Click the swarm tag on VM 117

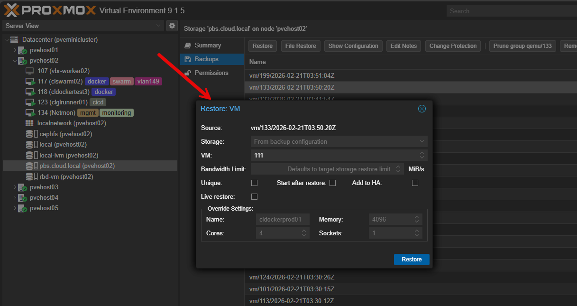click(x=122, y=82)
